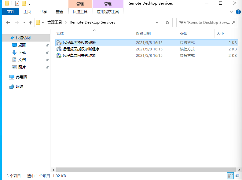Switch to the 查看 ribbon tab
This screenshot has height=180, width=242.
point(60,12)
